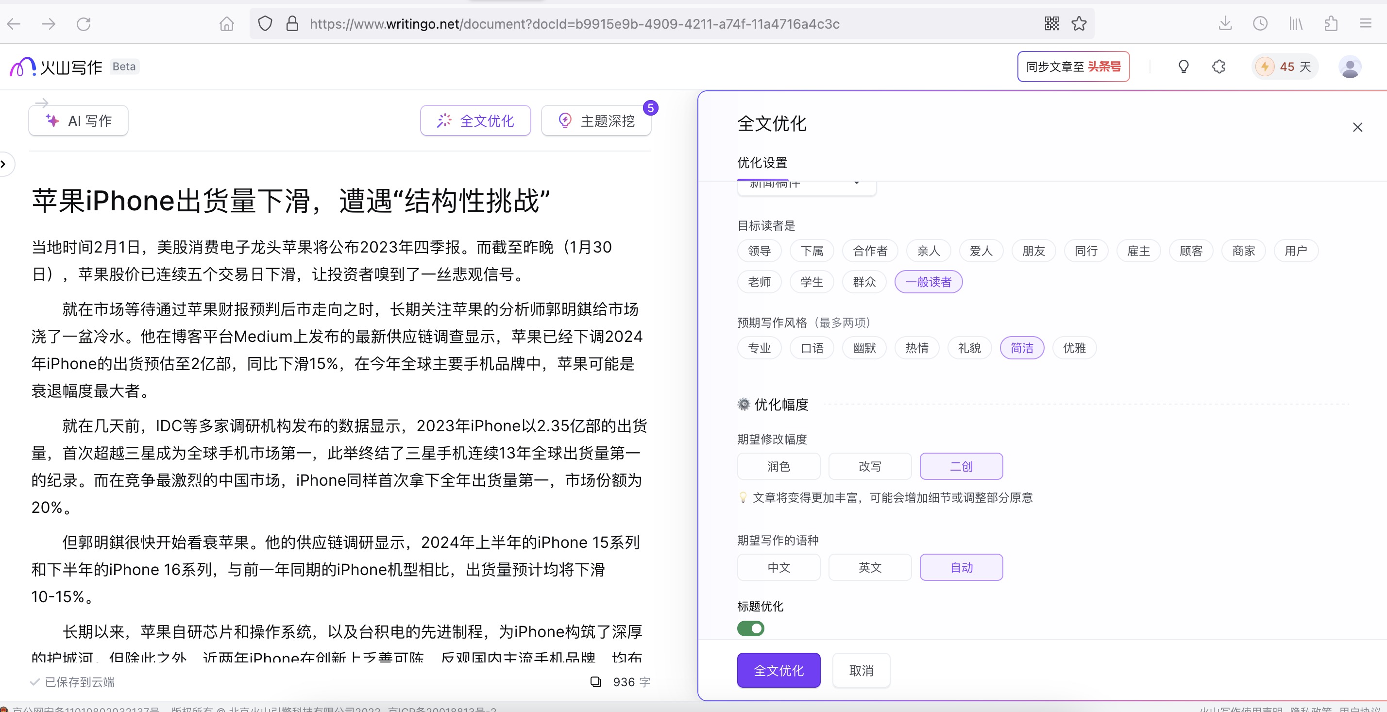This screenshot has width=1387, height=712.
Task: Choose 专业 writing style
Action: tap(759, 348)
